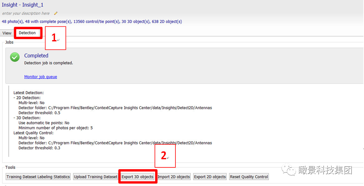Viewport: 364px width, 186px height.
Task: Click the Completed status heading
Action: click(x=36, y=56)
